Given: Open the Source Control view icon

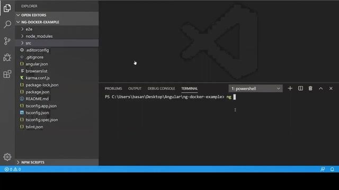Looking at the screenshot, I should point(7,41).
